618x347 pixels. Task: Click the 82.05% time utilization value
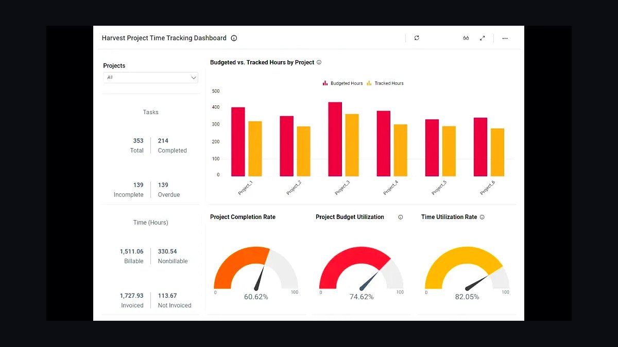467,297
